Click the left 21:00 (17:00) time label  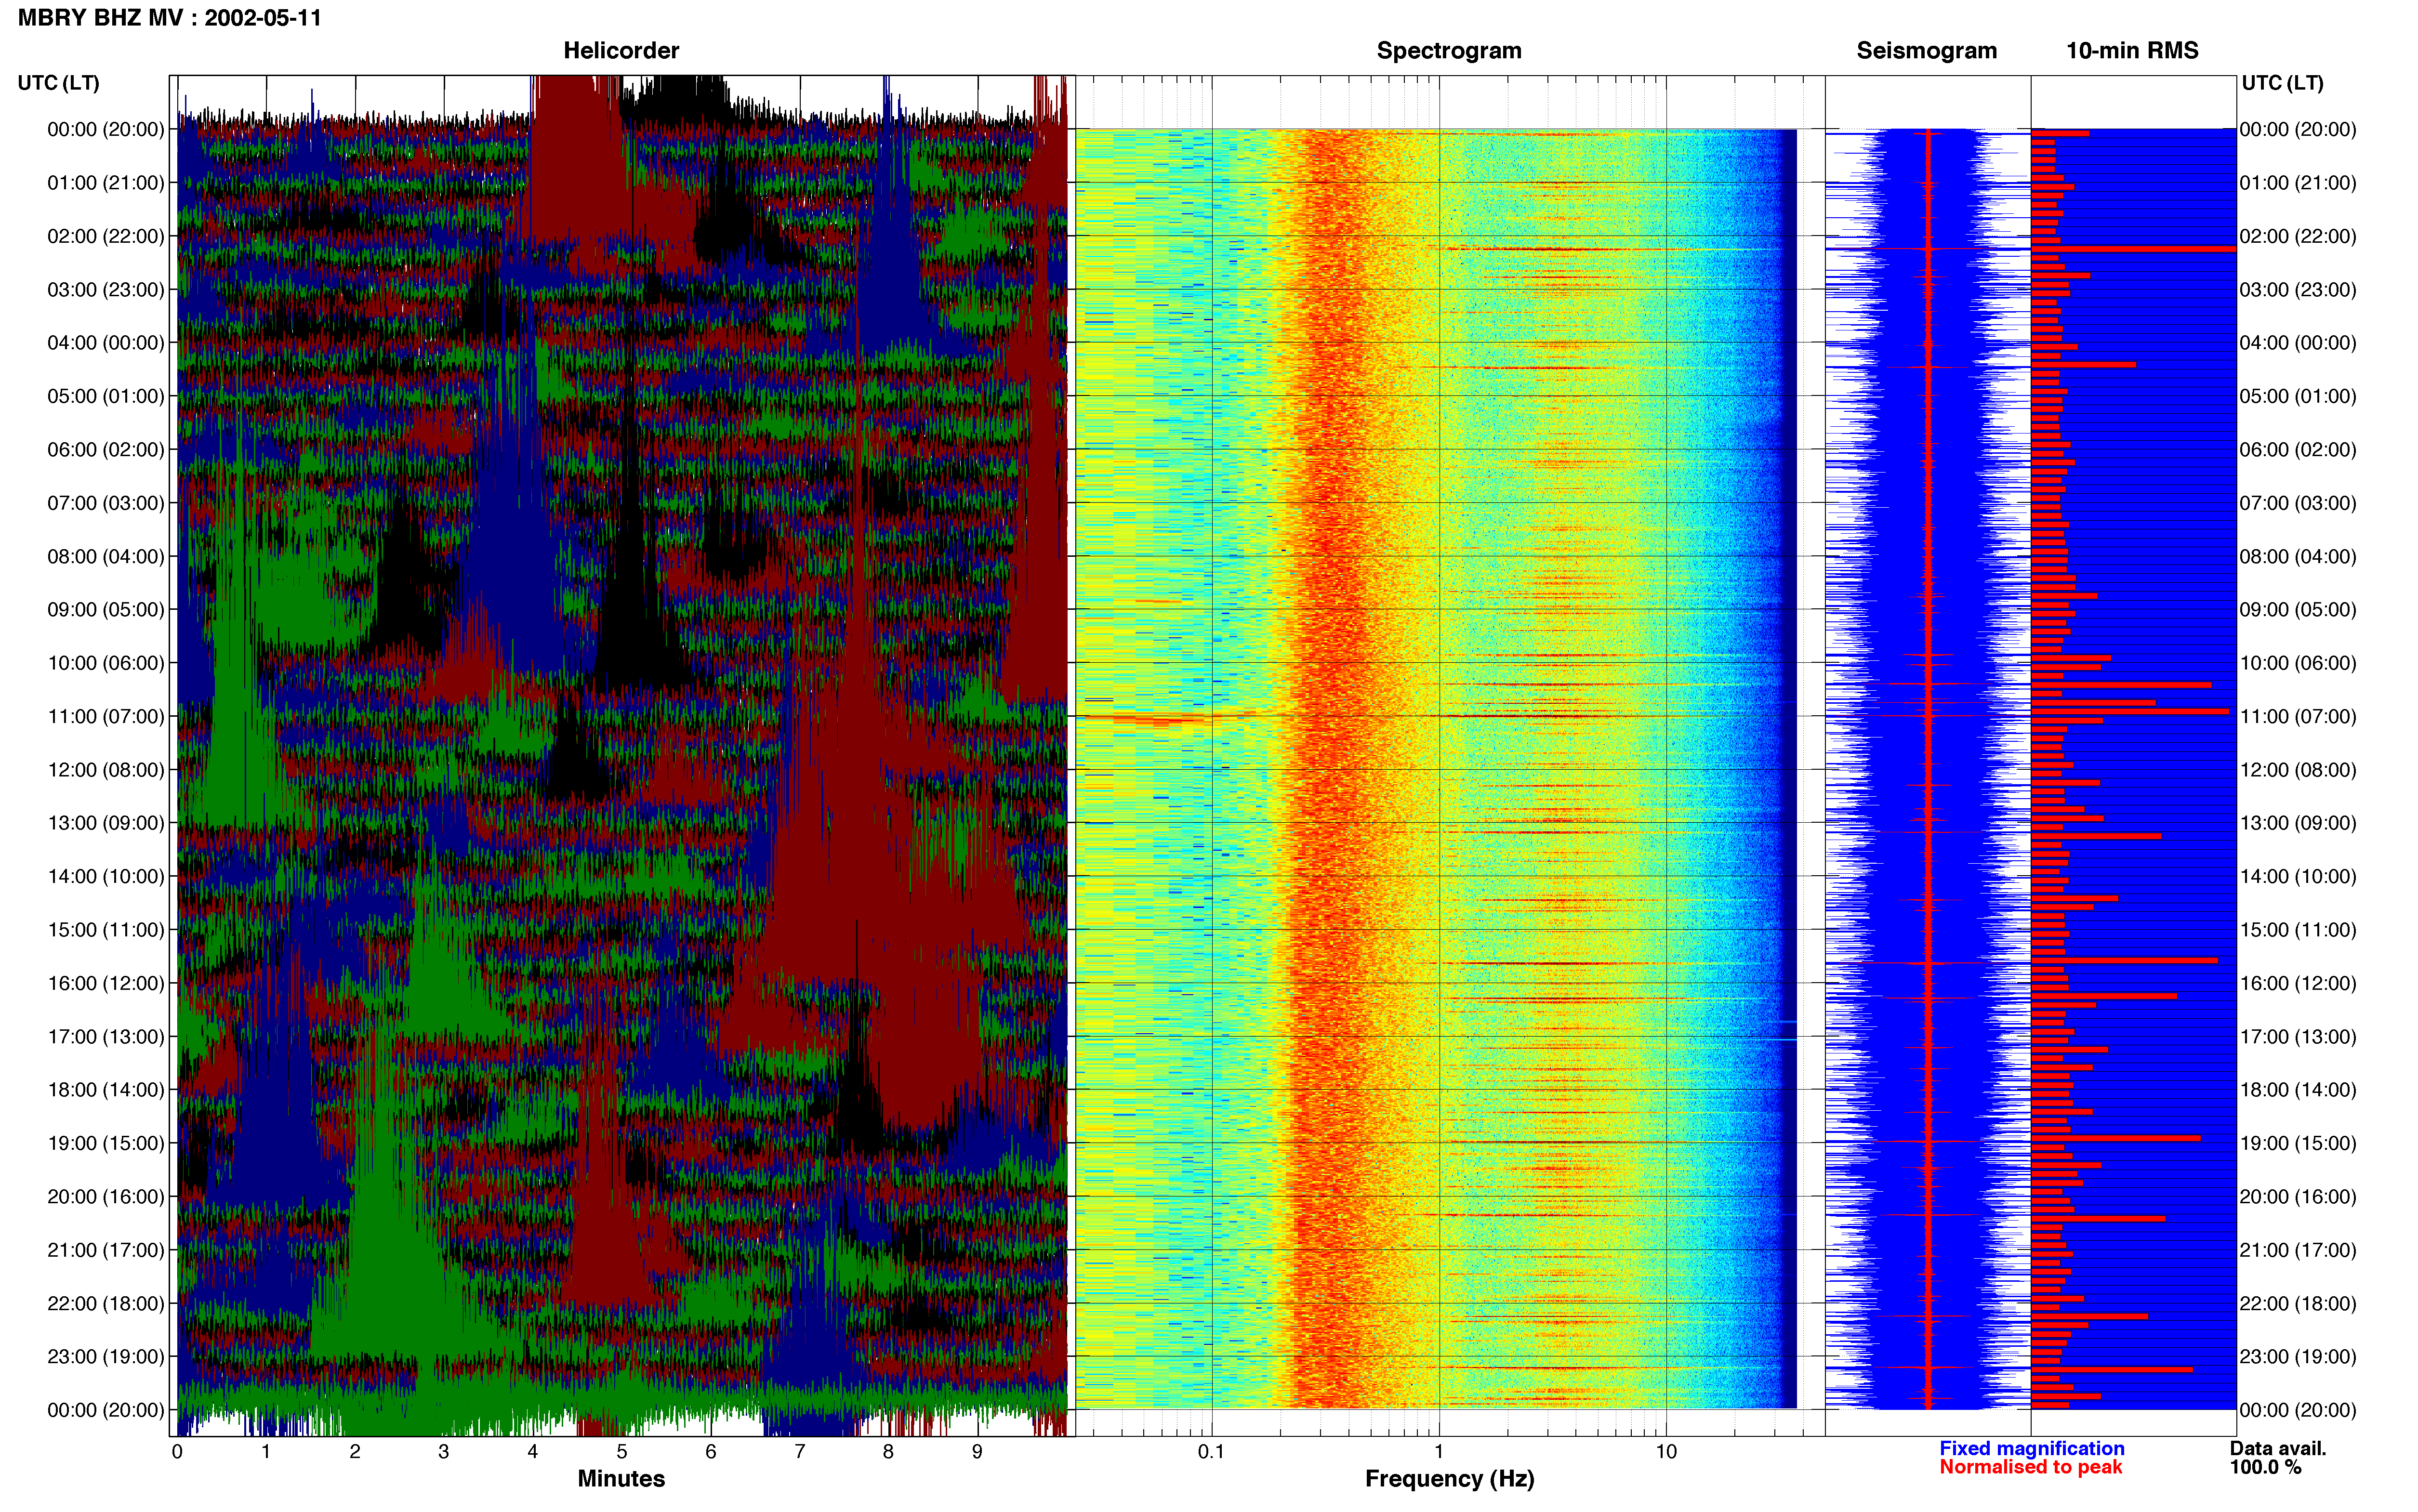(x=106, y=1250)
